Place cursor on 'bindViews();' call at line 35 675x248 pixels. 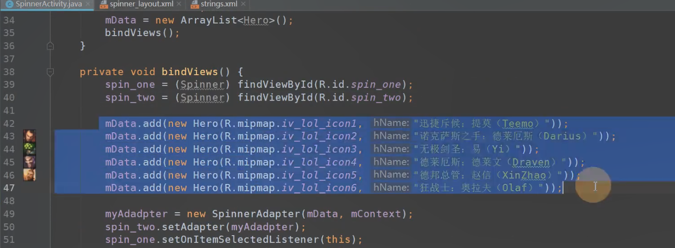click(x=142, y=33)
